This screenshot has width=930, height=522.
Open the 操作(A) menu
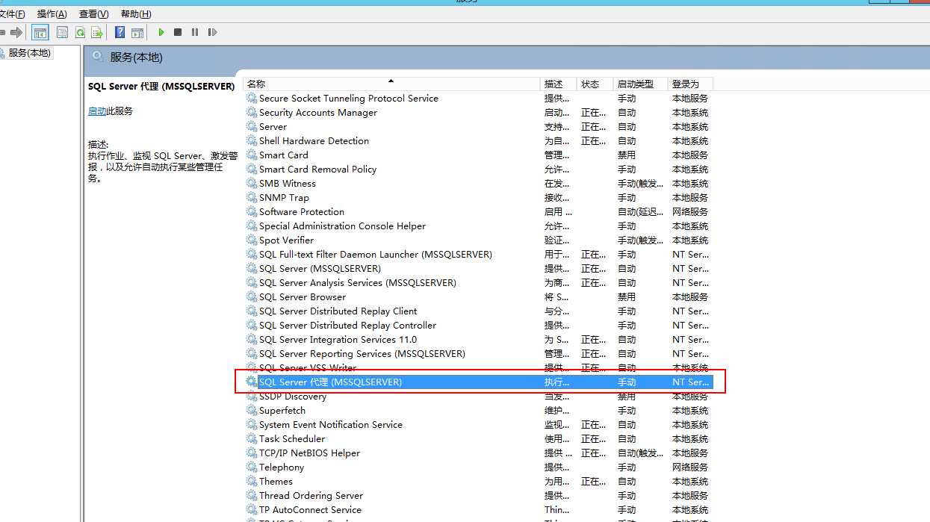52,14
